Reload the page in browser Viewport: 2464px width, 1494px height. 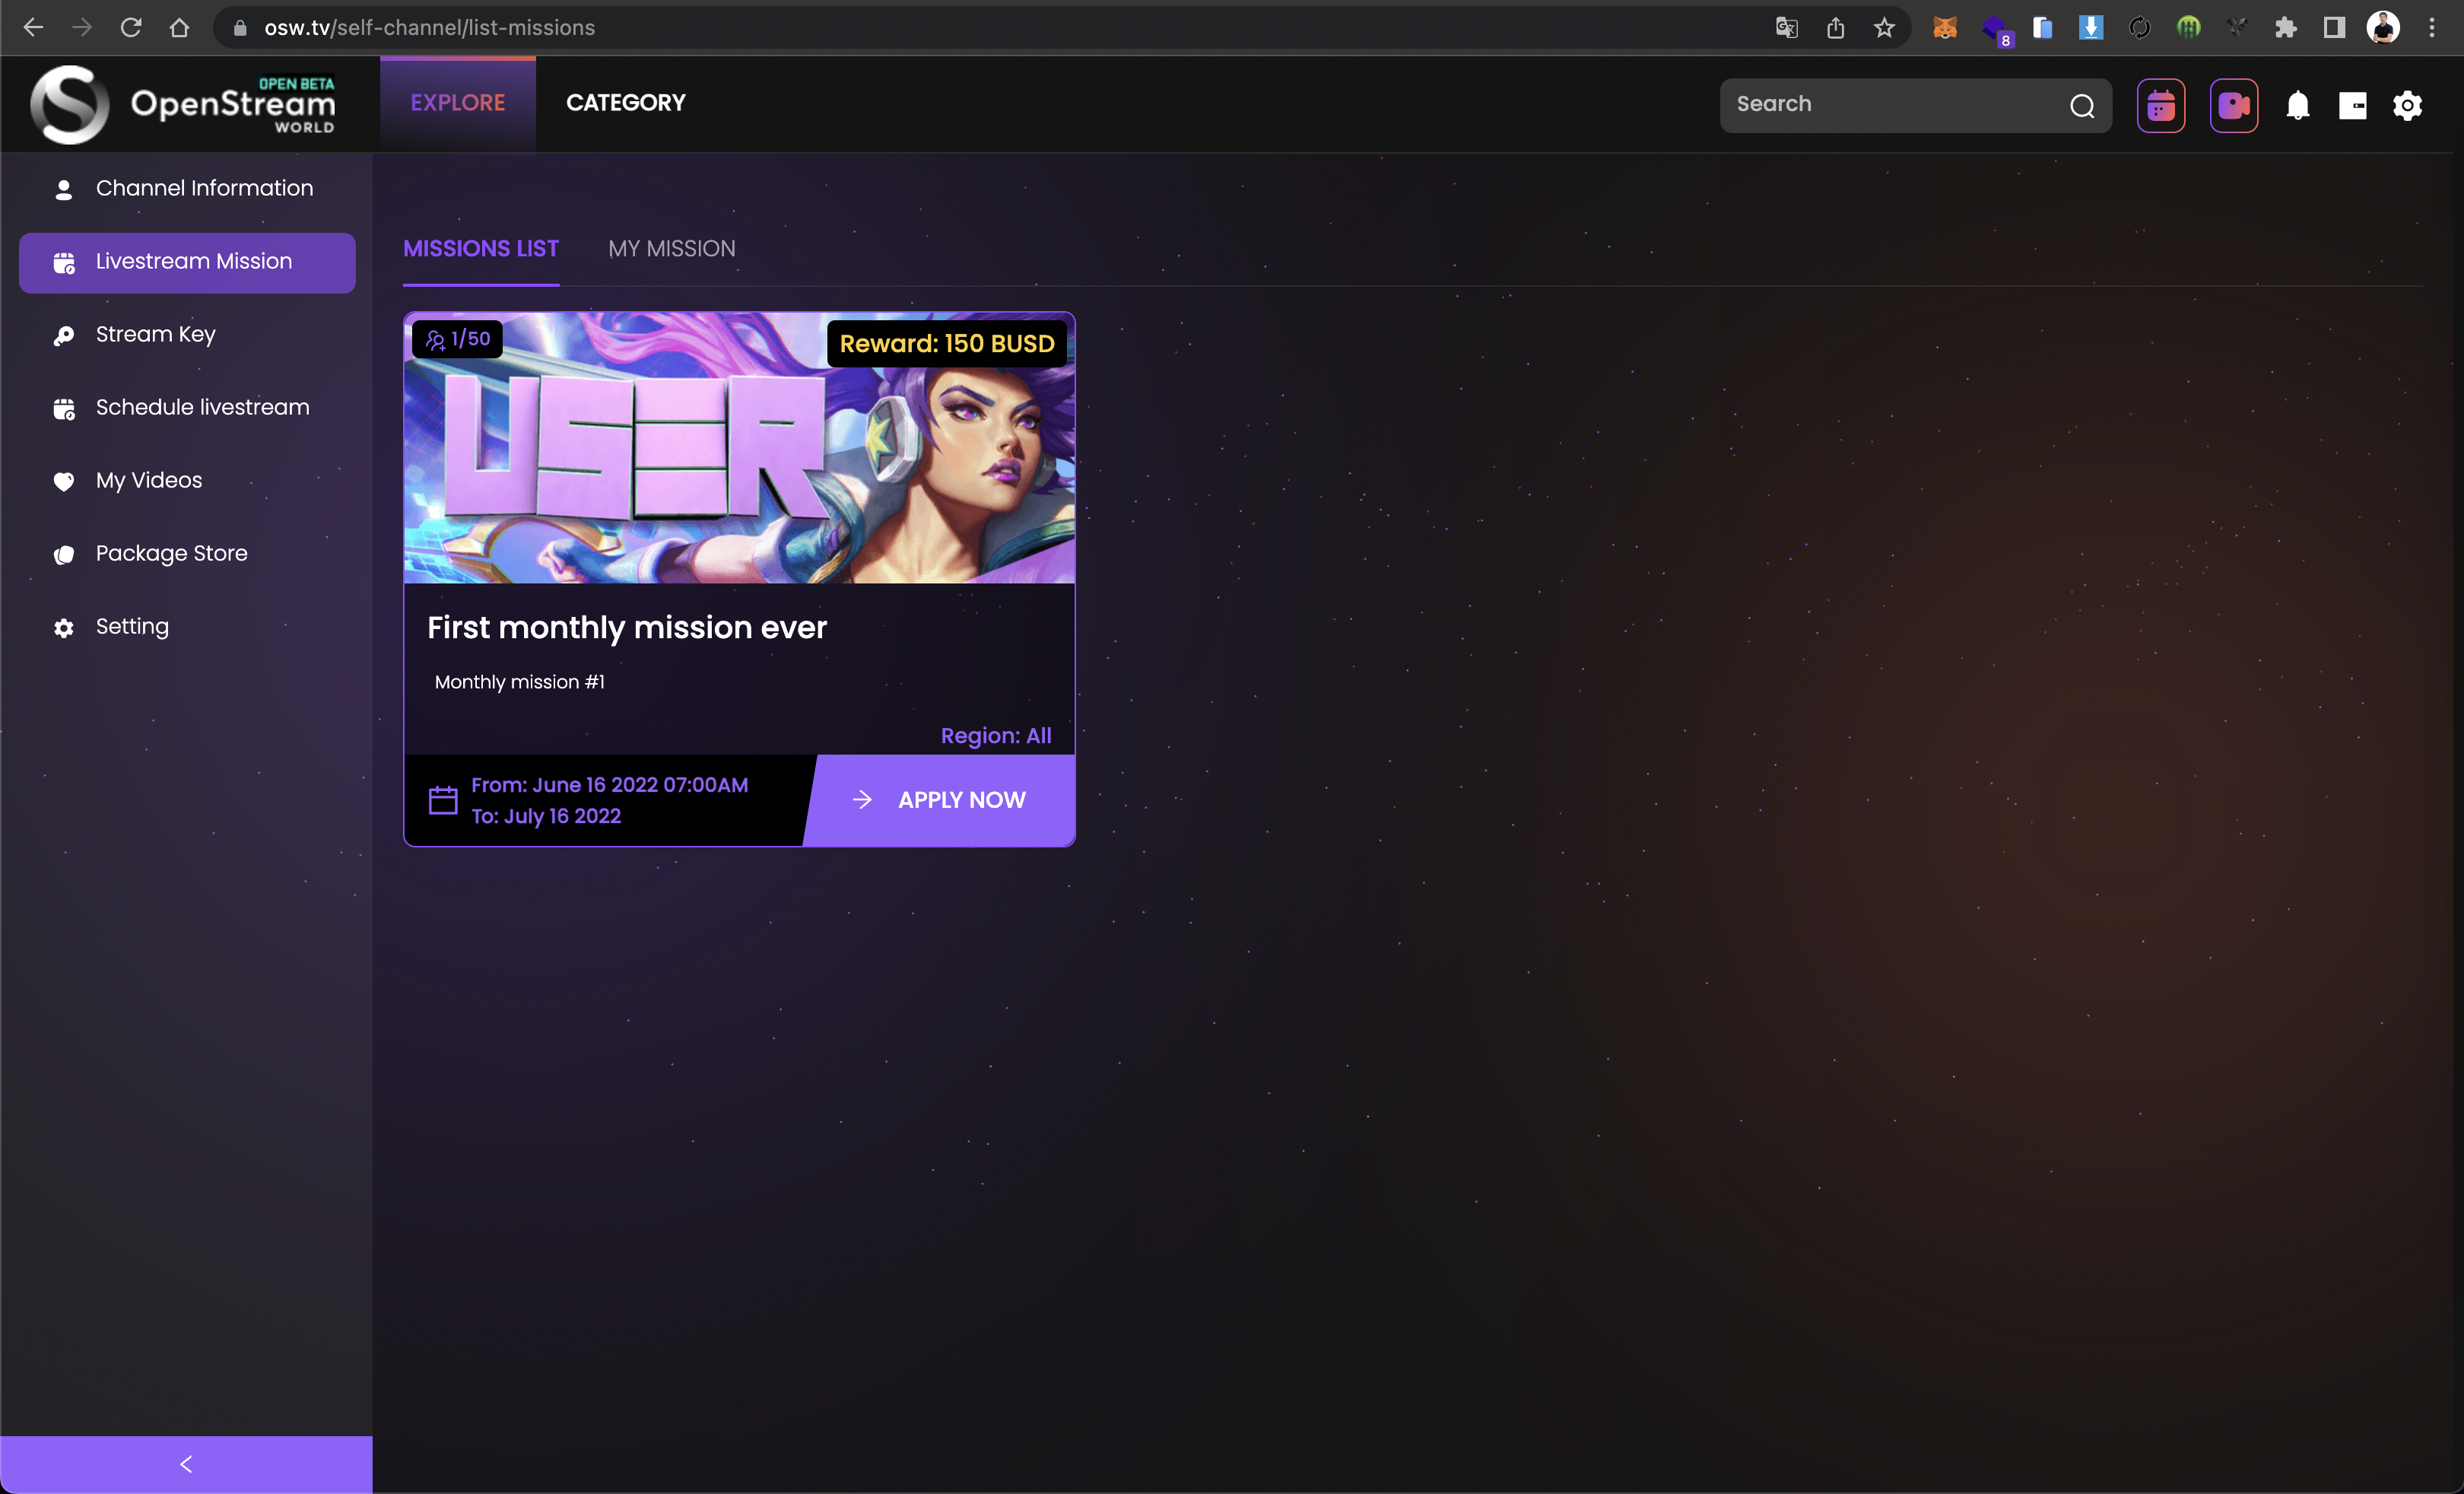[131, 27]
